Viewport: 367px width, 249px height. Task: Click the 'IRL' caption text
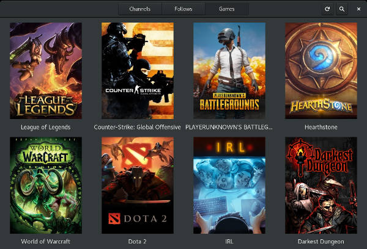pyautogui.click(x=229, y=242)
